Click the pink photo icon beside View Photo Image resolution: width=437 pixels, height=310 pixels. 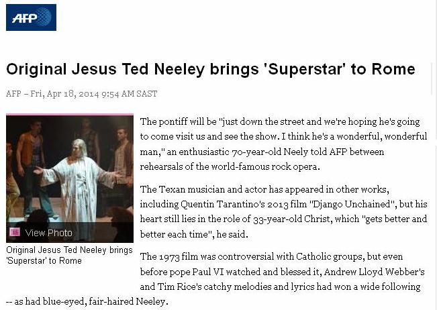tap(14, 232)
